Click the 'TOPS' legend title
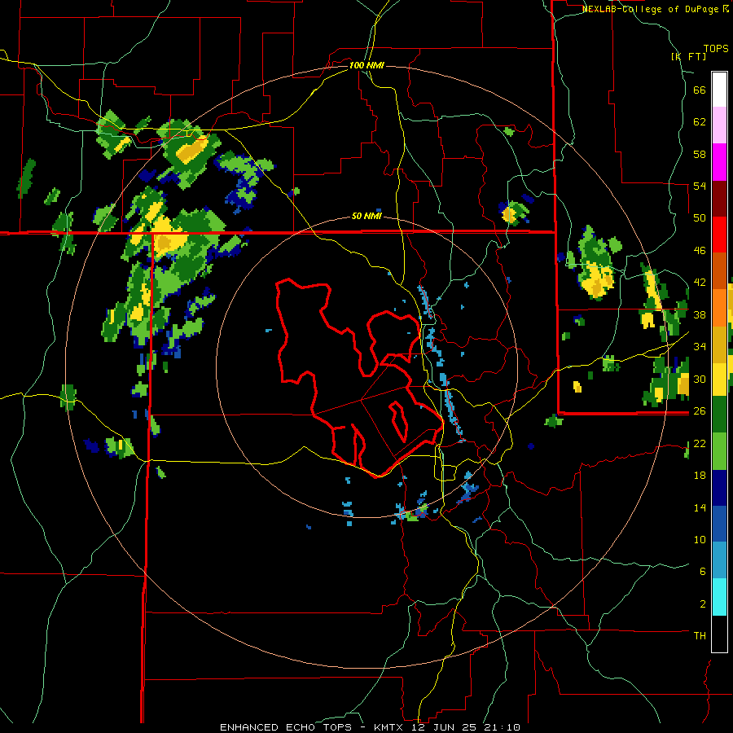Viewport: 733px width, 733px height. point(716,48)
